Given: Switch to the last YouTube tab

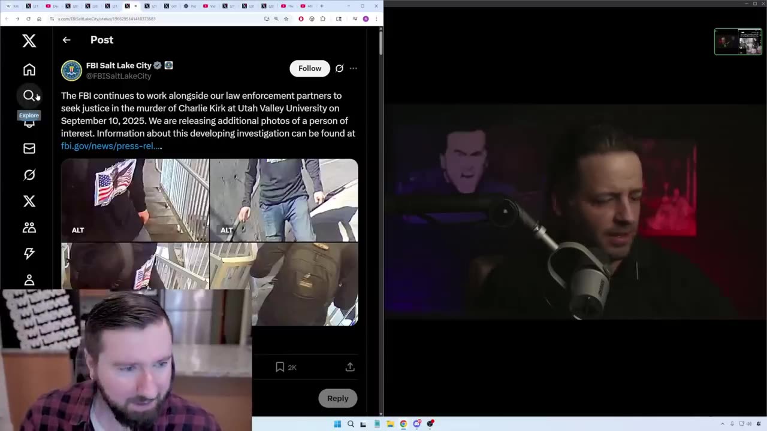Looking at the screenshot, I should [306, 6].
